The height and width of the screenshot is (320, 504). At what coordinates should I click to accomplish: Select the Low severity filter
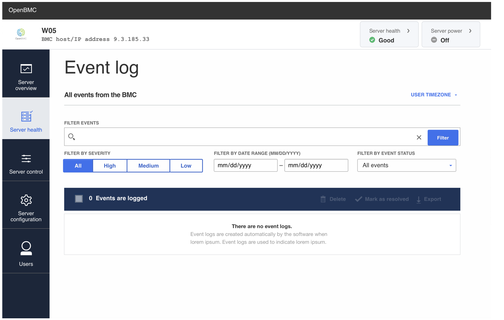[x=186, y=166]
